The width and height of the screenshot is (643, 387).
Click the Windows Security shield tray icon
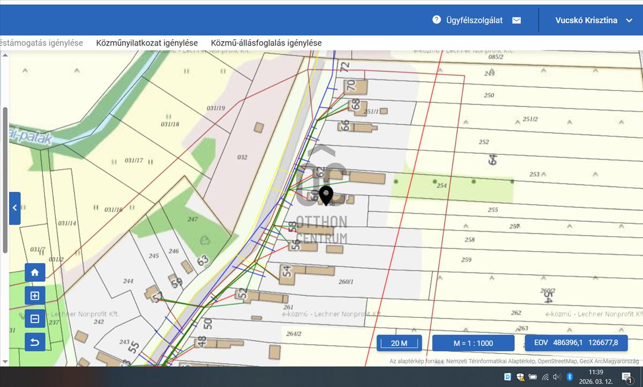click(520, 377)
